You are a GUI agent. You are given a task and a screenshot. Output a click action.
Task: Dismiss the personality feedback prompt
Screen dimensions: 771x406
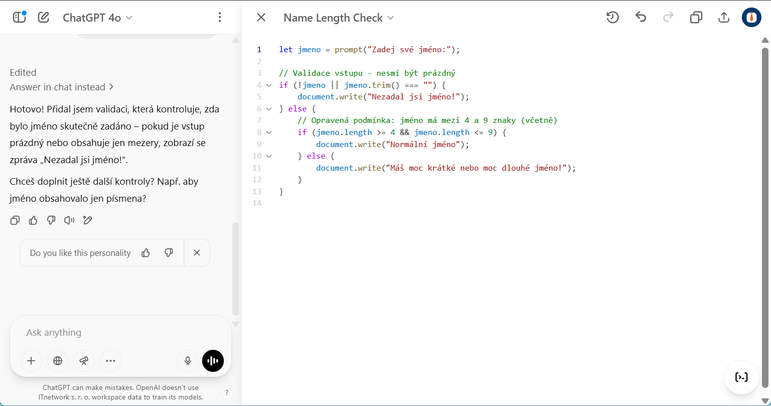[197, 253]
